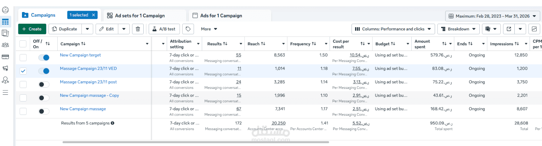Open the Columns: Performance and clicks dropdown
Image resolution: width=542 pixels, height=146 pixels.
[x=393, y=29]
